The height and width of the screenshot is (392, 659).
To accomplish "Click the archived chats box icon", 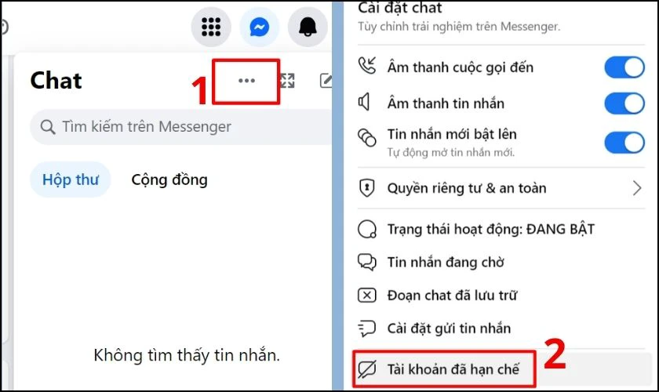I will [x=367, y=296].
